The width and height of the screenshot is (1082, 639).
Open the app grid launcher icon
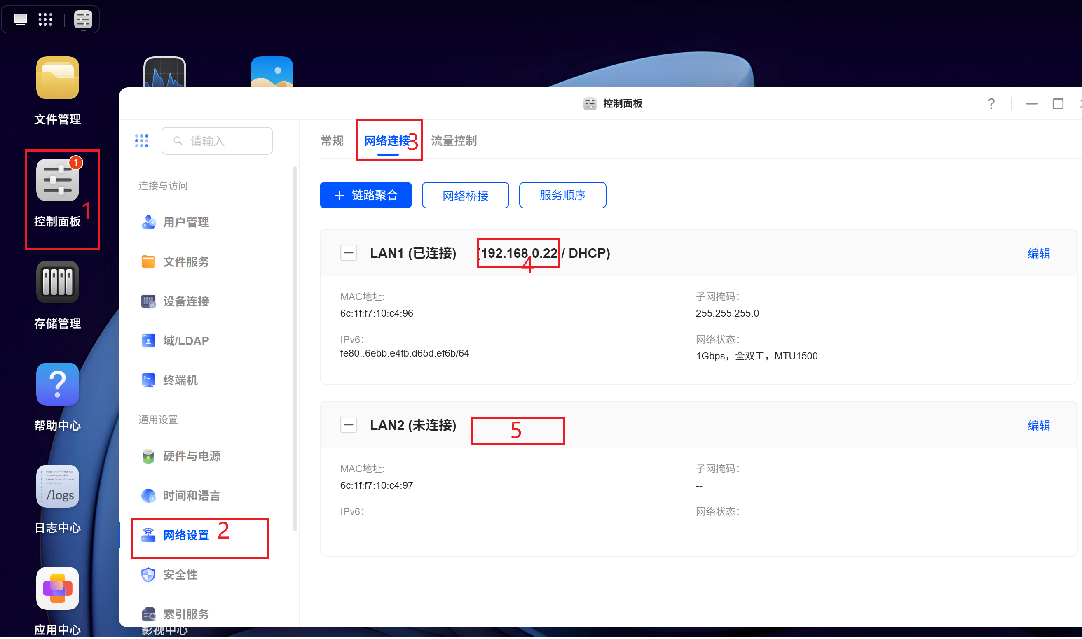45,19
